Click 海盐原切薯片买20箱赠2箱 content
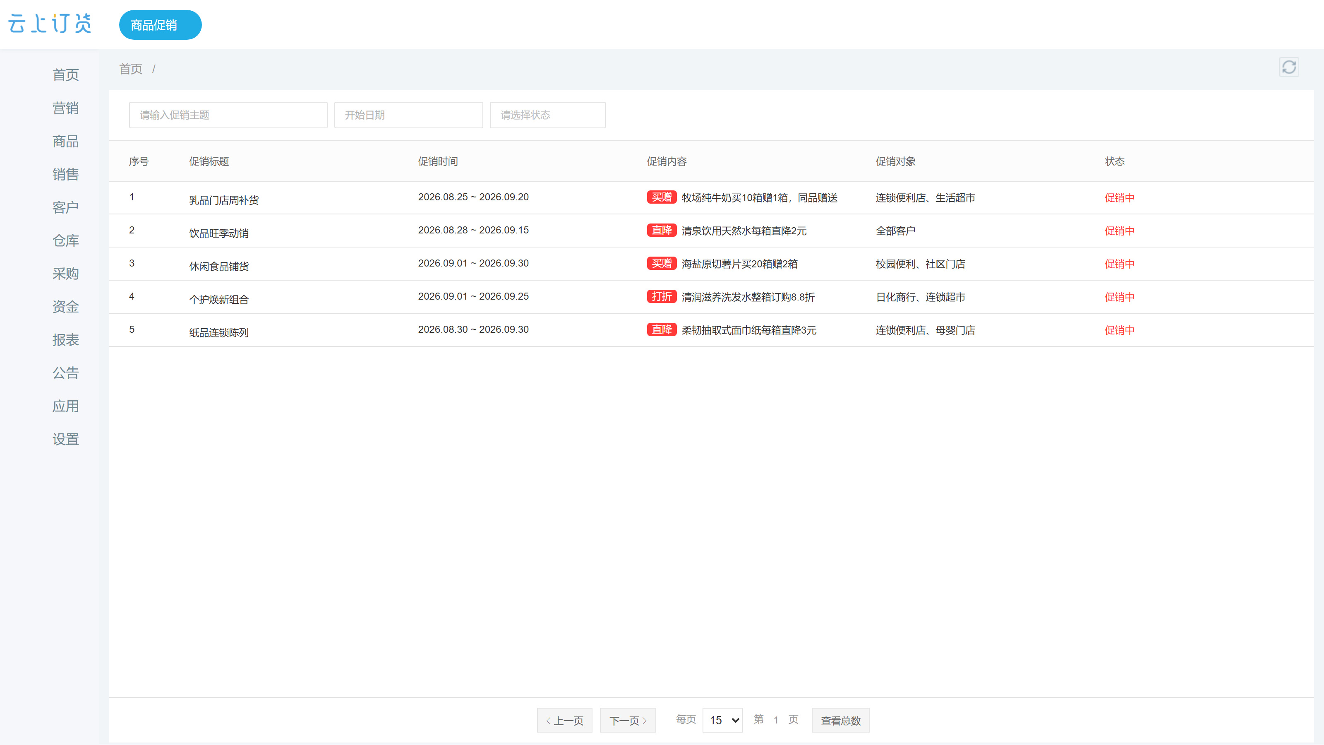The height and width of the screenshot is (745, 1324). pyautogui.click(x=740, y=264)
